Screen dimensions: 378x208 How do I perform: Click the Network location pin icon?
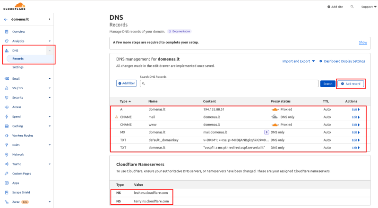click(7, 155)
